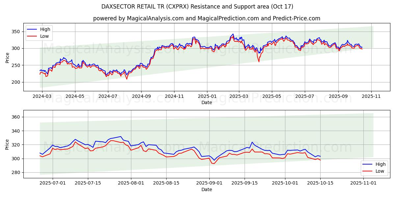The image size is (395, 197).
Task: Click the Price axis label of the top chart
Action: pos(7,57)
